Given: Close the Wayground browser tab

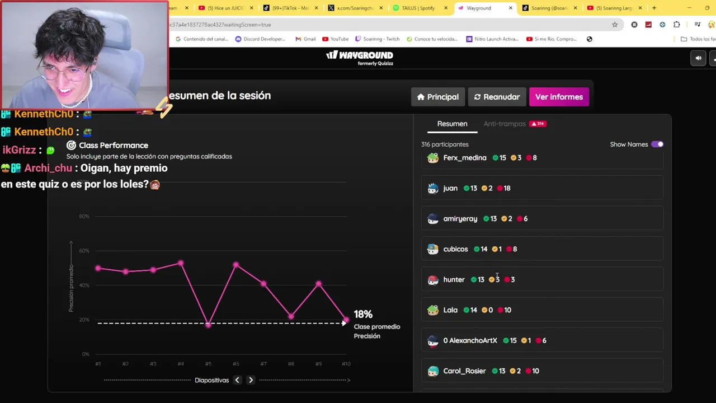Looking at the screenshot, I should [x=510, y=8].
